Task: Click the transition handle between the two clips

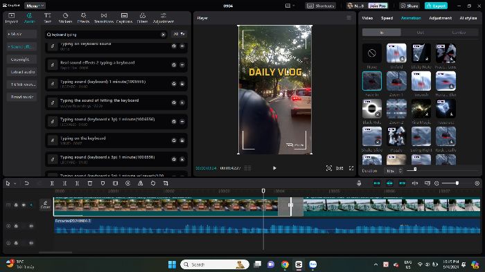Action: [x=291, y=205]
